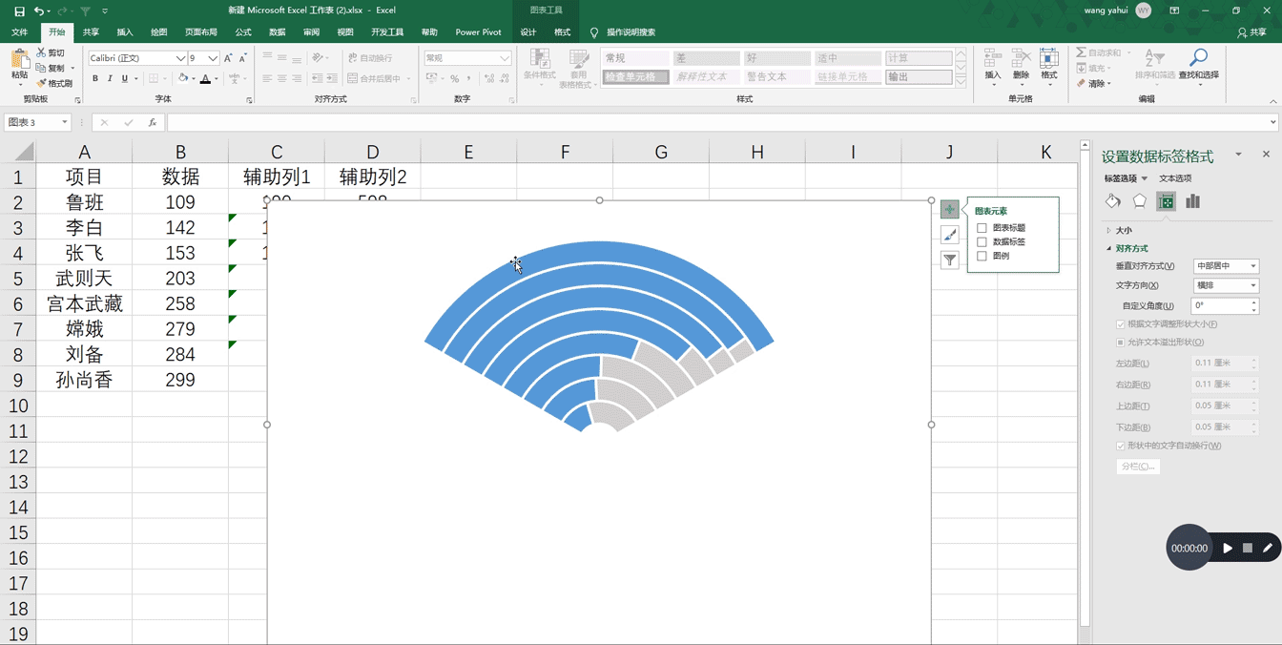
Task: Select the Fill & Line paint bucket pane icon
Action: click(x=1112, y=201)
